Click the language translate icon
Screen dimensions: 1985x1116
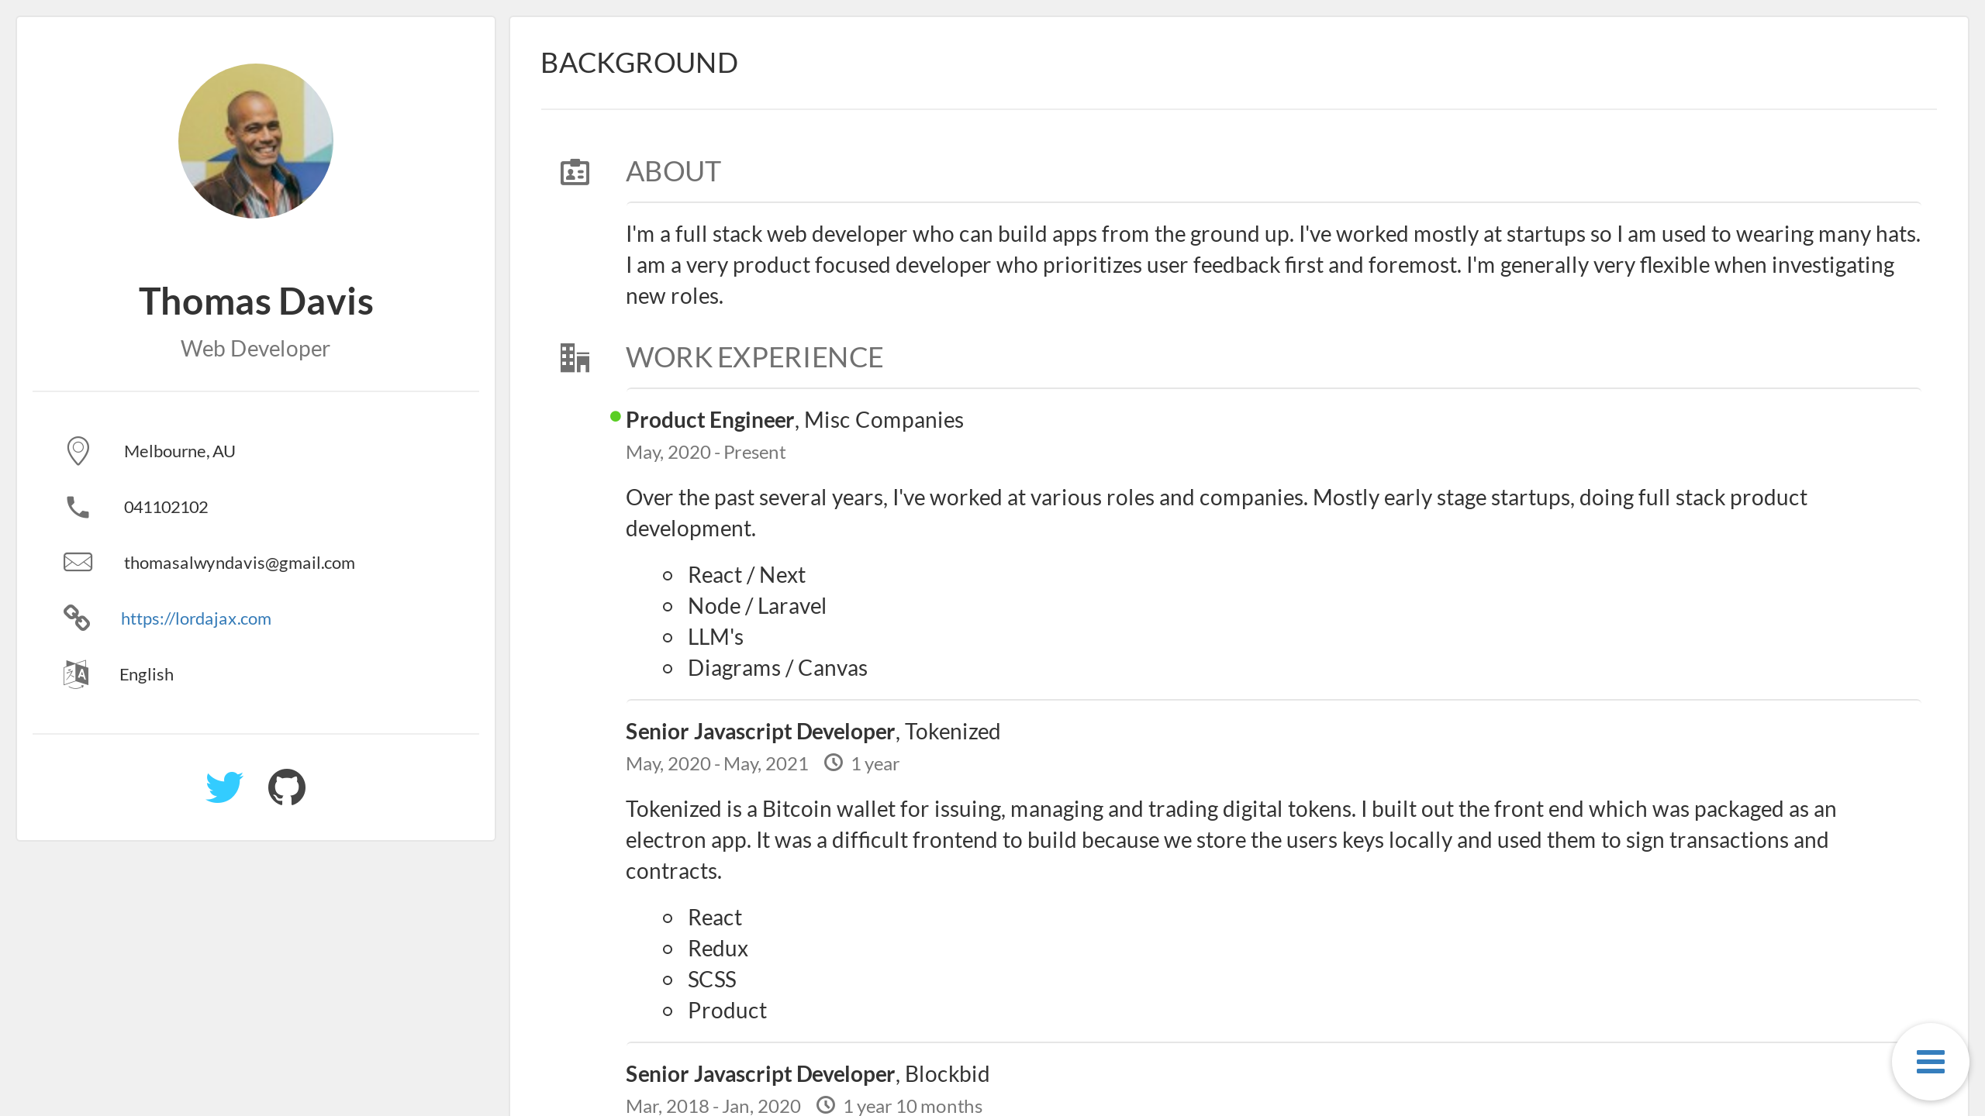pos(76,674)
